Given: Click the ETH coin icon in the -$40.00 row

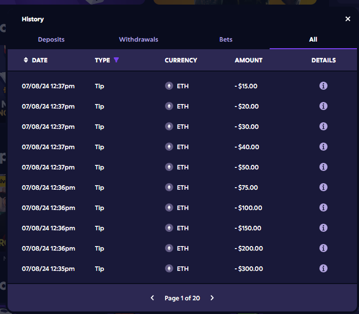Looking at the screenshot, I should click(169, 147).
